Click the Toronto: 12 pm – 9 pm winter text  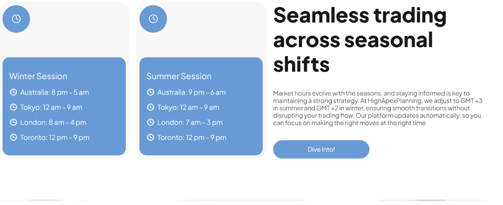pos(55,137)
